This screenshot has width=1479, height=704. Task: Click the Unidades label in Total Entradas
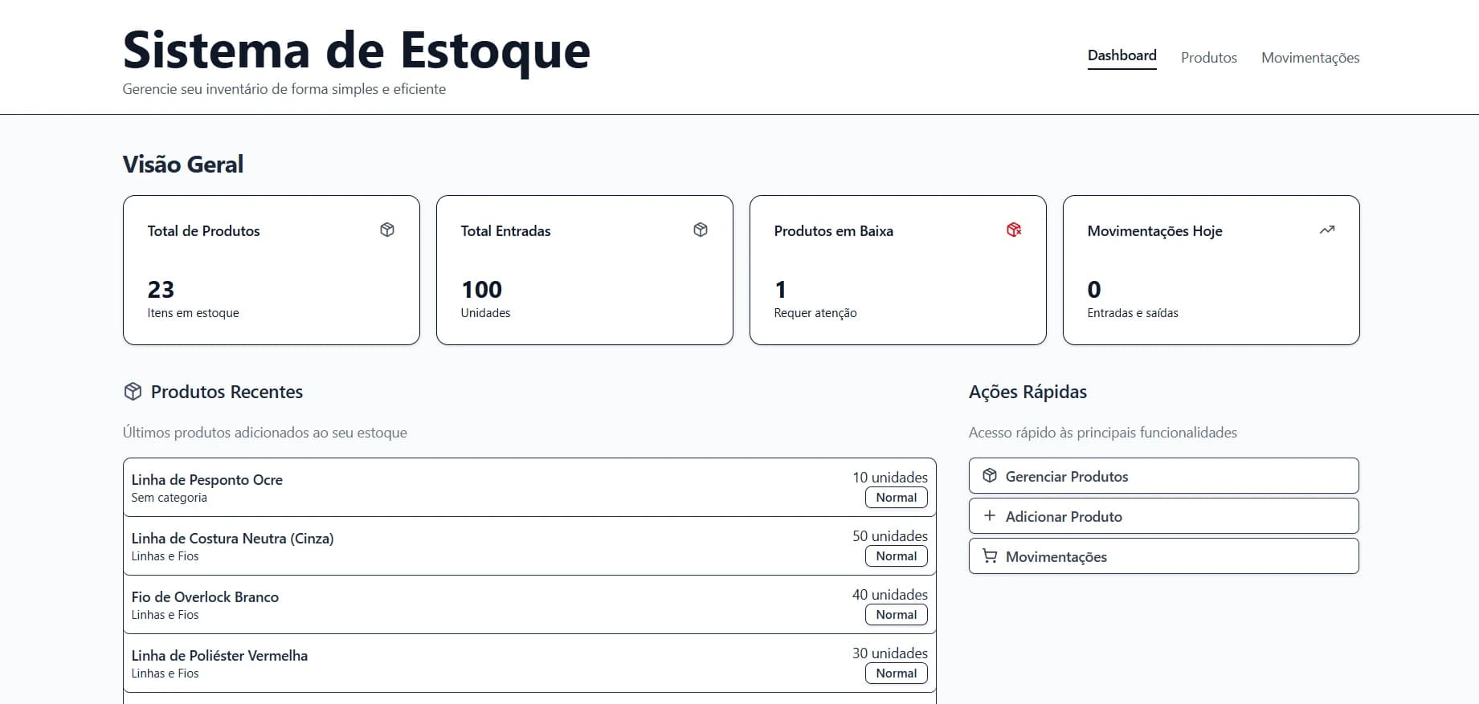pyautogui.click(x=485, y=313)
